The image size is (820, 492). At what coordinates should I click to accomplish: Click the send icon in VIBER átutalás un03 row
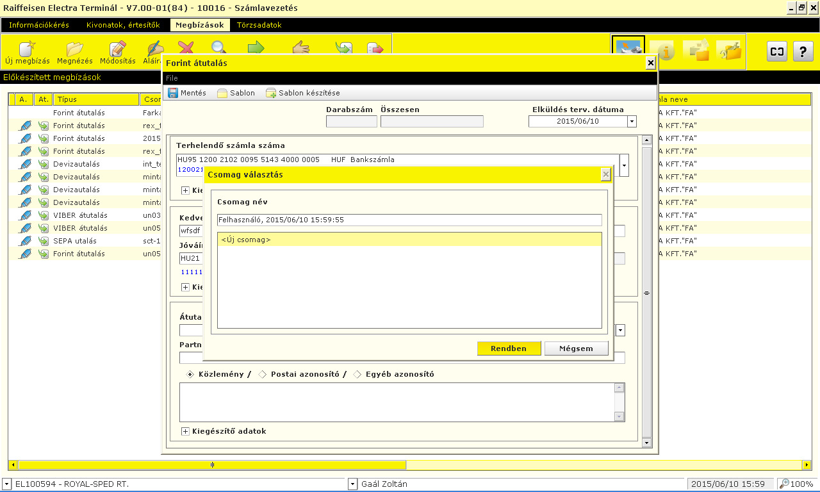pos(44,215)
